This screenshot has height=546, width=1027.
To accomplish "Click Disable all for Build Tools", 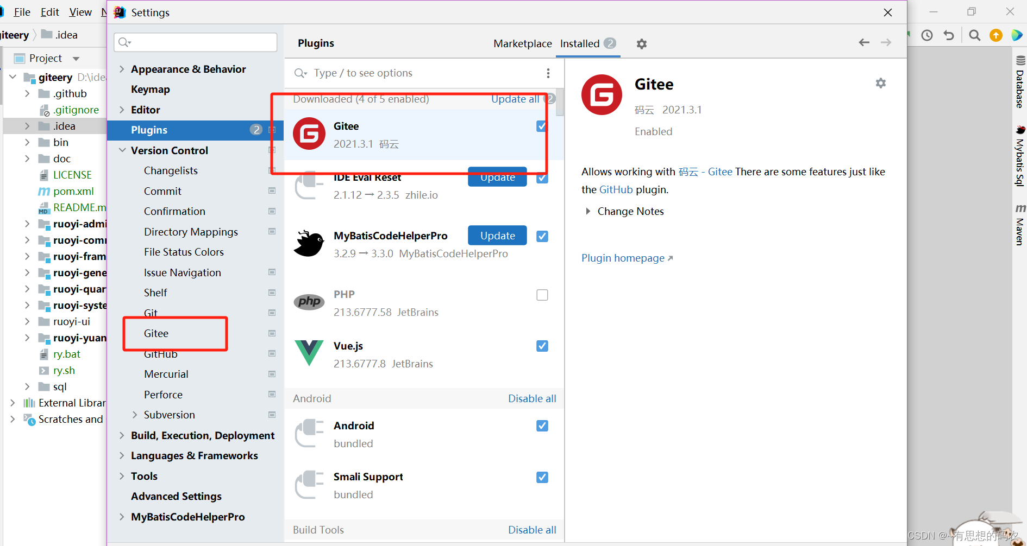I will click(x=532, y=530).
